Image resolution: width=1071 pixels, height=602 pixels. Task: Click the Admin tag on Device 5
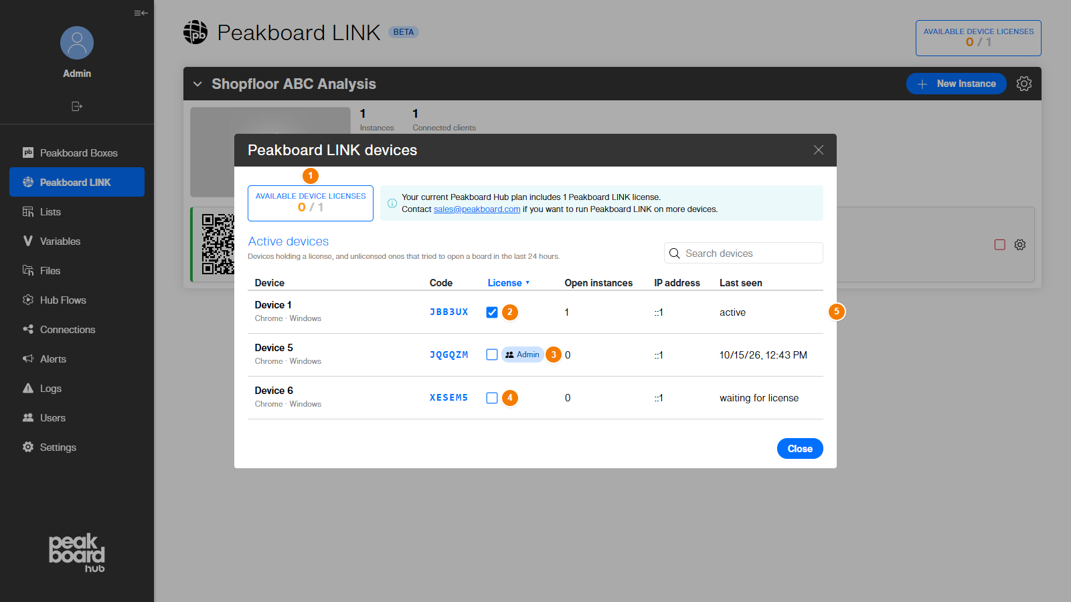tap(522, 355)
